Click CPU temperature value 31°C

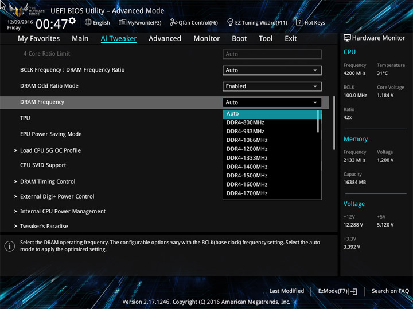(x=382, y=73)
